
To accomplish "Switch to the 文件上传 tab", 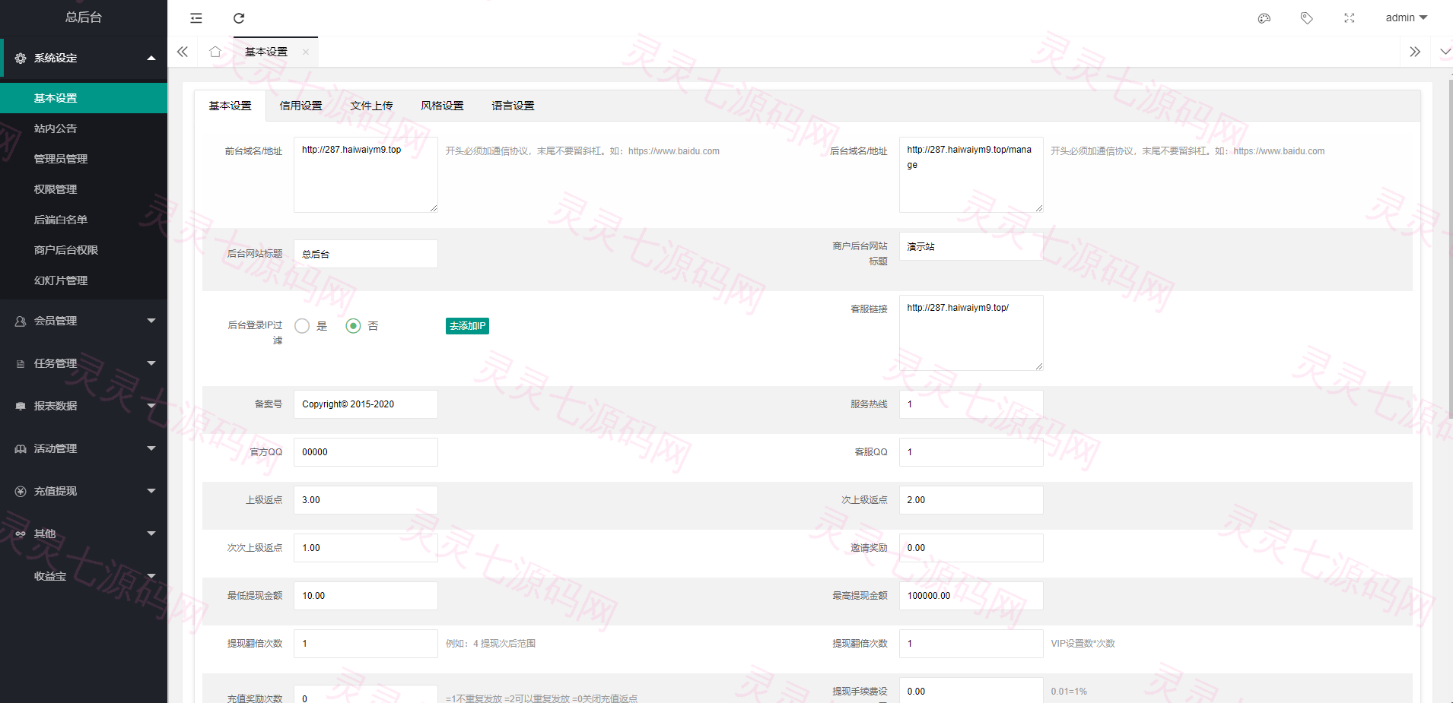I will click(x=372, y=106).
